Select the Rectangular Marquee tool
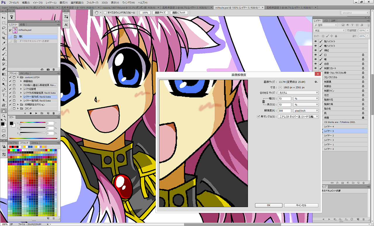The height and width of the screenshot is (226, 374). pyautogui.click(x=4, y=23)
